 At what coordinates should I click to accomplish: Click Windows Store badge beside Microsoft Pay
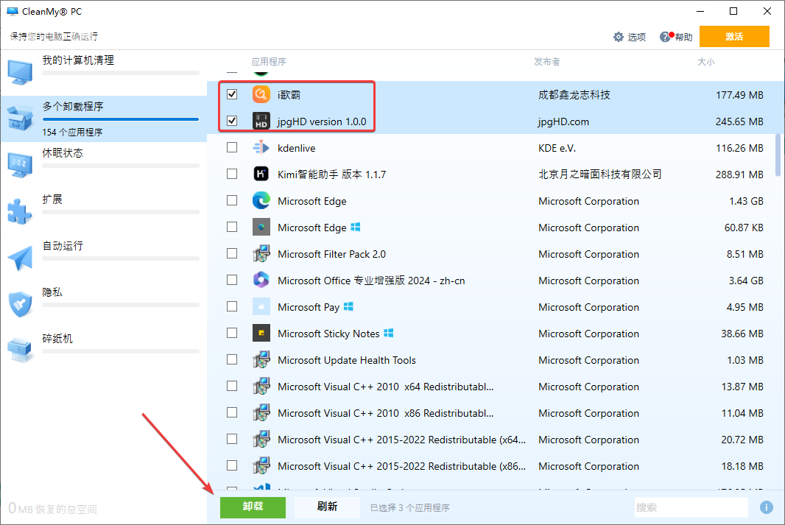[x=348, y=306]
